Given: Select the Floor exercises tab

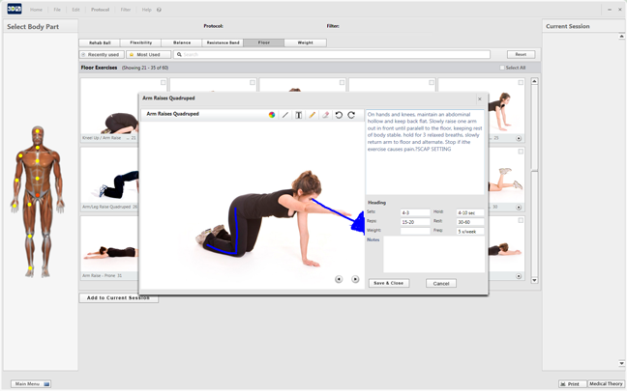Looking at the screenshot, I should click(264, 42).
